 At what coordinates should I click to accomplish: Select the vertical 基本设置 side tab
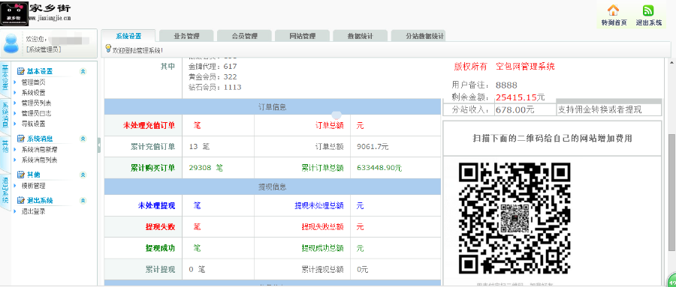5,77
